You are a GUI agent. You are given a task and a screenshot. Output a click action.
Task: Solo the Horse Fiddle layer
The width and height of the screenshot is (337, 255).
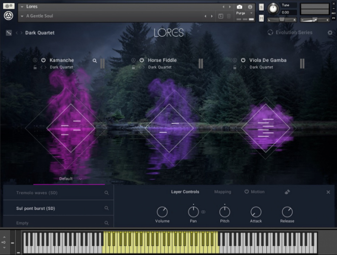pos(133,60)
